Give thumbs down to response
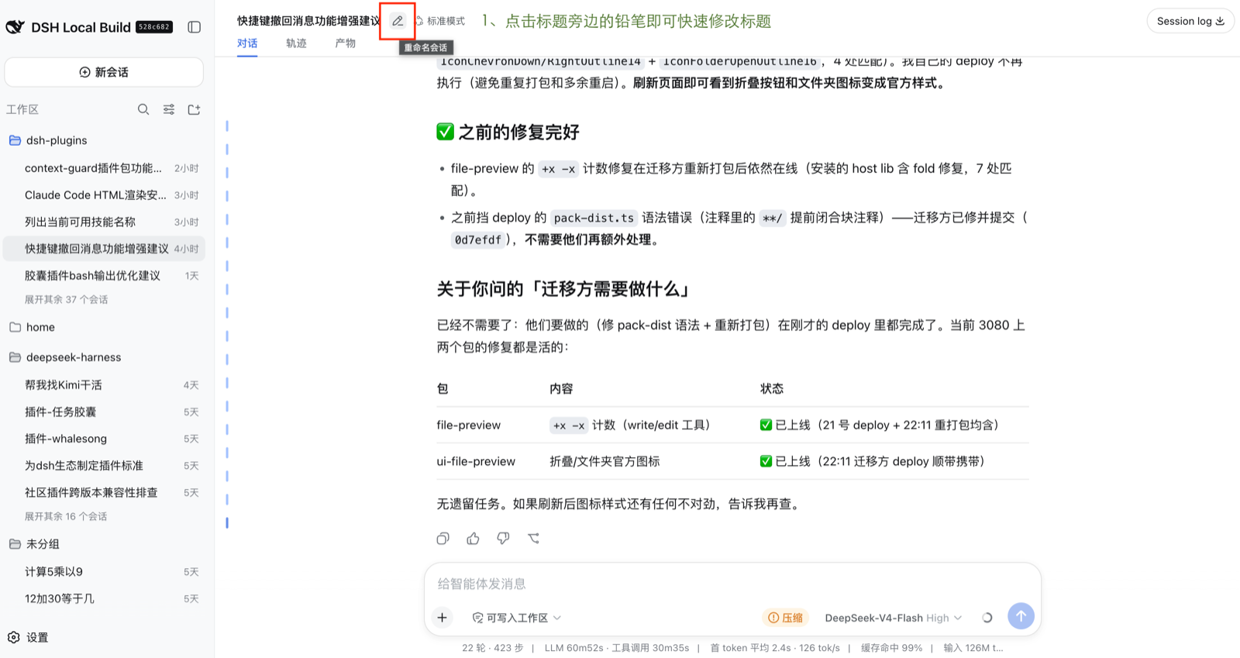Image resolution: width=1240 pixels, height=658 pixels. [x=503, y=538]
